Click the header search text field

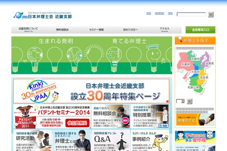coord(191,14)
